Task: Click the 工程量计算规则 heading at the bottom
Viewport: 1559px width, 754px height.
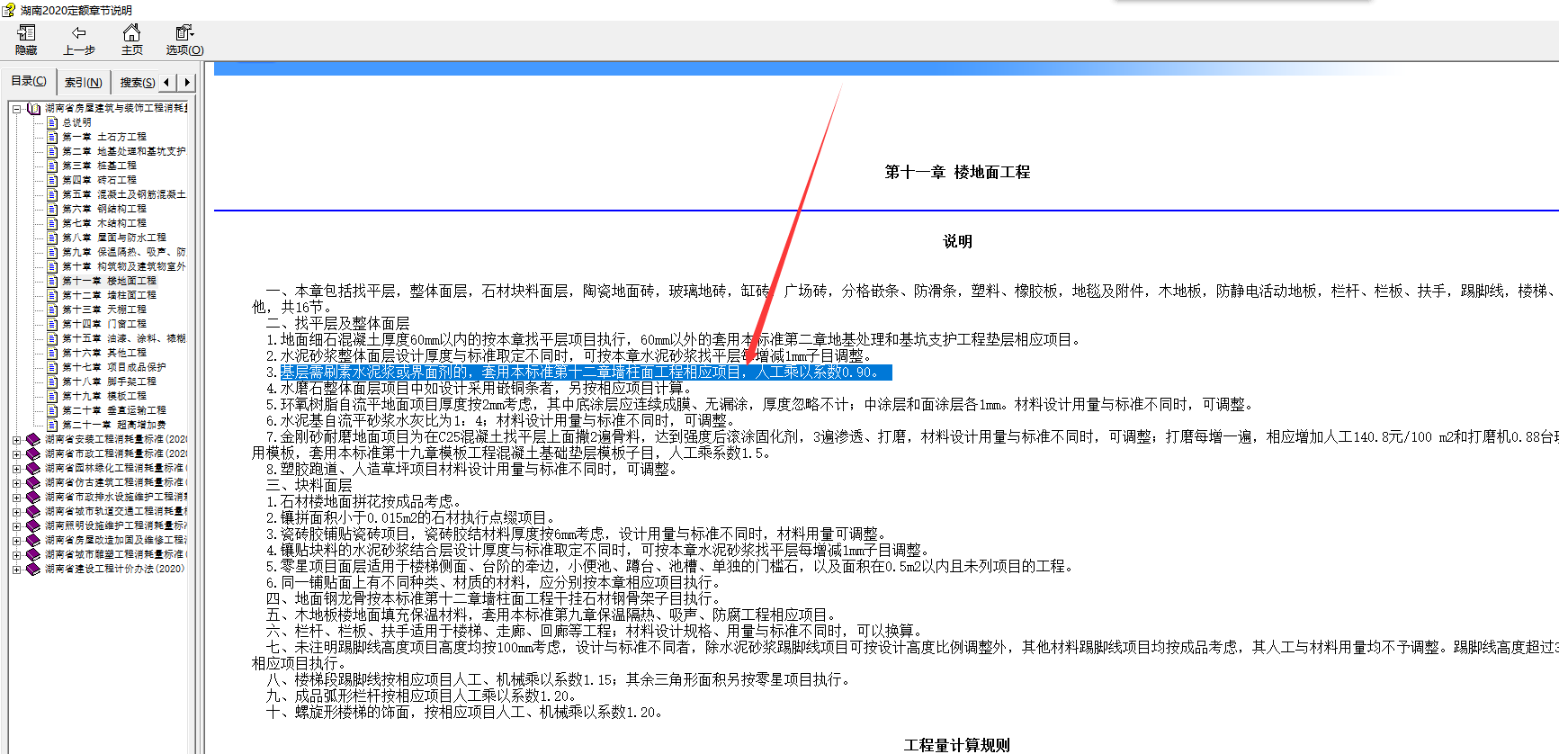Action: coord(957,745)
